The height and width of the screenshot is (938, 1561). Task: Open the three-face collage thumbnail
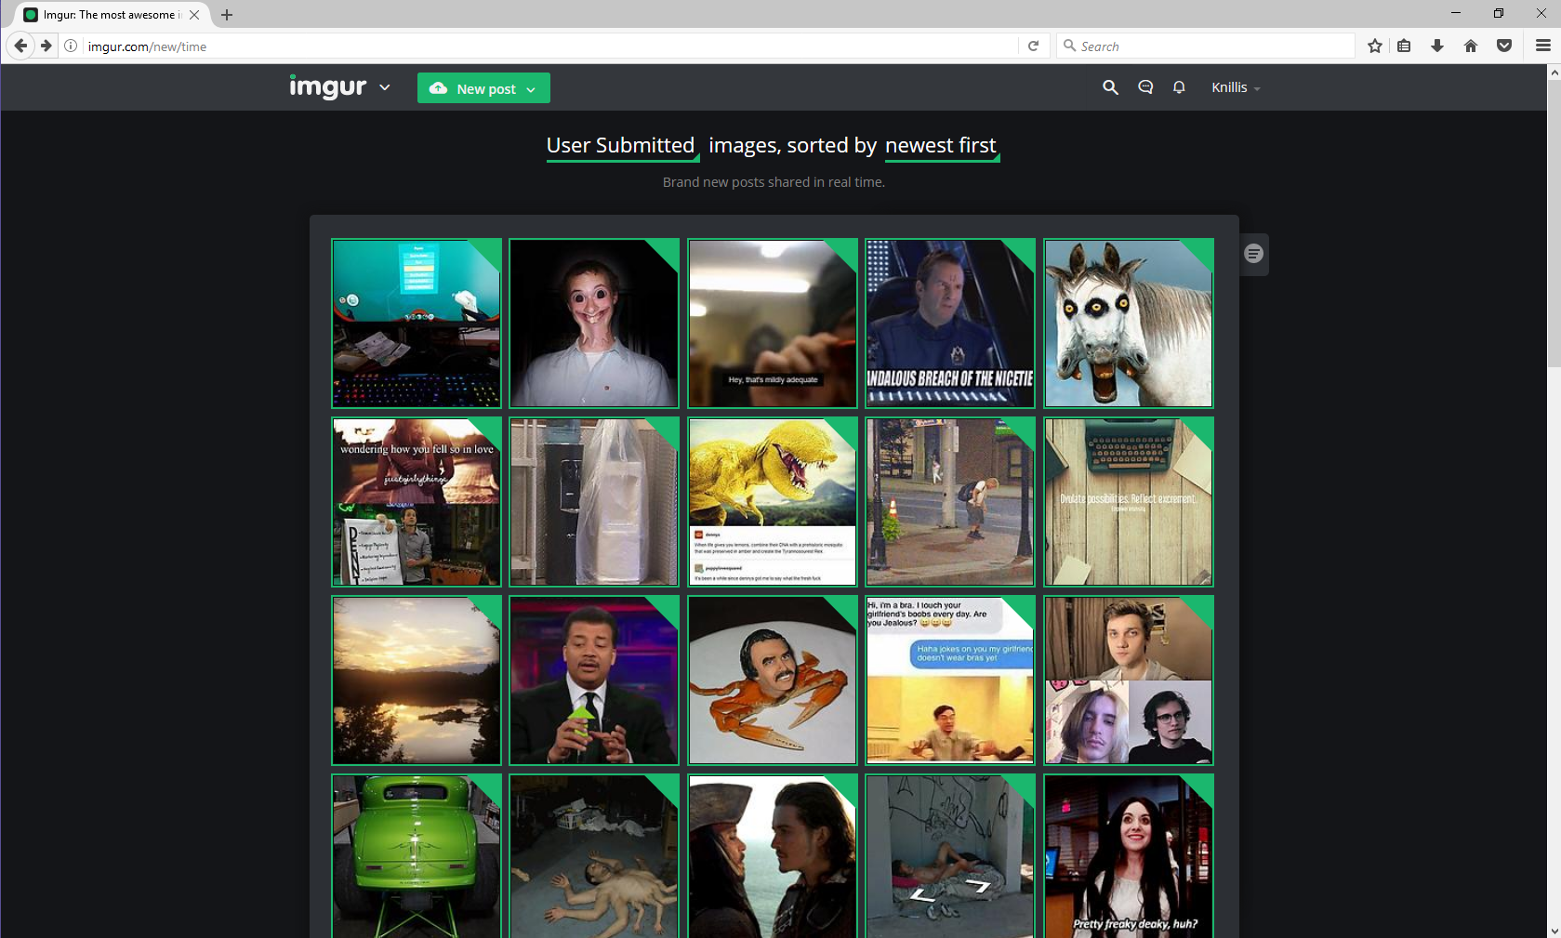click(x=1129, y=680)
